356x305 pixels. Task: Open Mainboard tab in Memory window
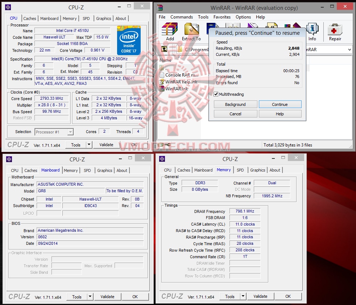[x=203, y=170]
